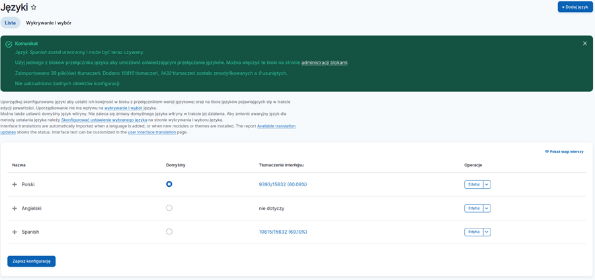Set Angielski as default language
This screenshot has width=595, height=280.
[x=169, y=208]
